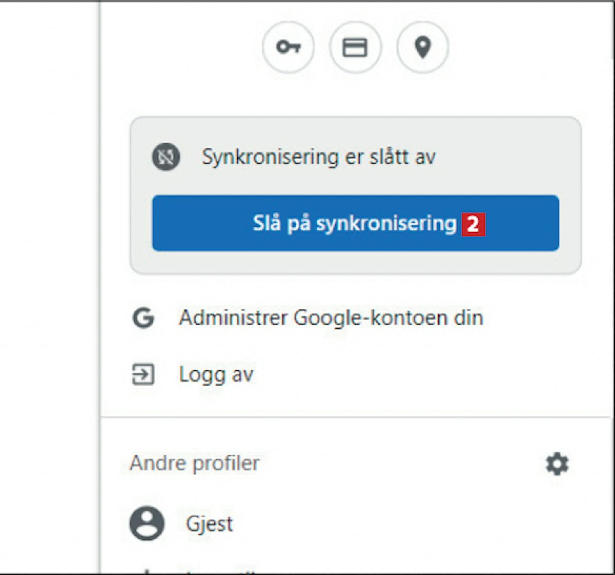Select the Gjest profile avatar icon
Image resolution: width=615 pixels, height=575 pixels.
point(147,523)
